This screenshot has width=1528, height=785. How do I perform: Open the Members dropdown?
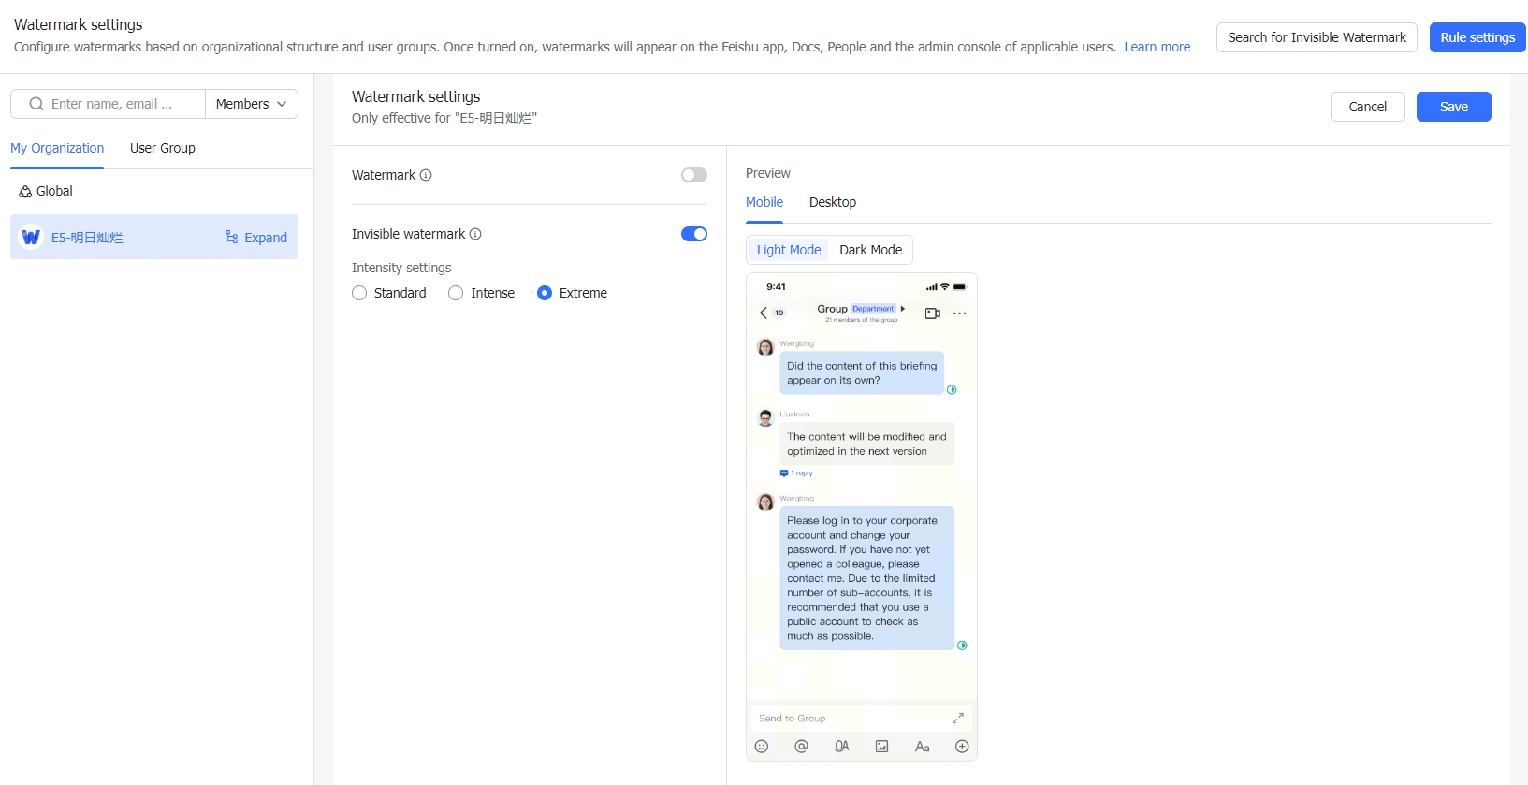point(252,104)
